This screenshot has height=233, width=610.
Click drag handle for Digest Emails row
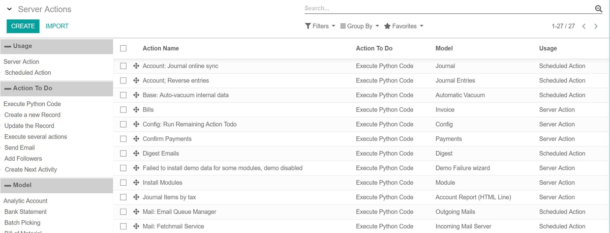pos(136,154)
